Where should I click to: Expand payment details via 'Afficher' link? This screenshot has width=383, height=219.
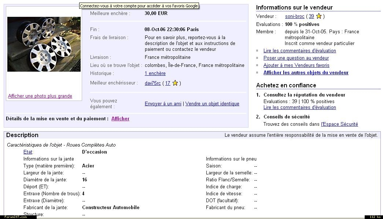120,119
